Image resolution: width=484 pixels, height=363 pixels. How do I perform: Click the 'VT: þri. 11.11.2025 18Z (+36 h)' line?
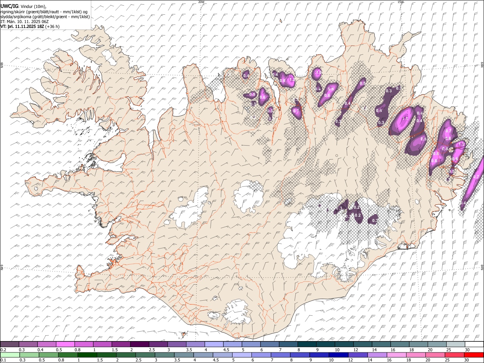pos(30,26)
